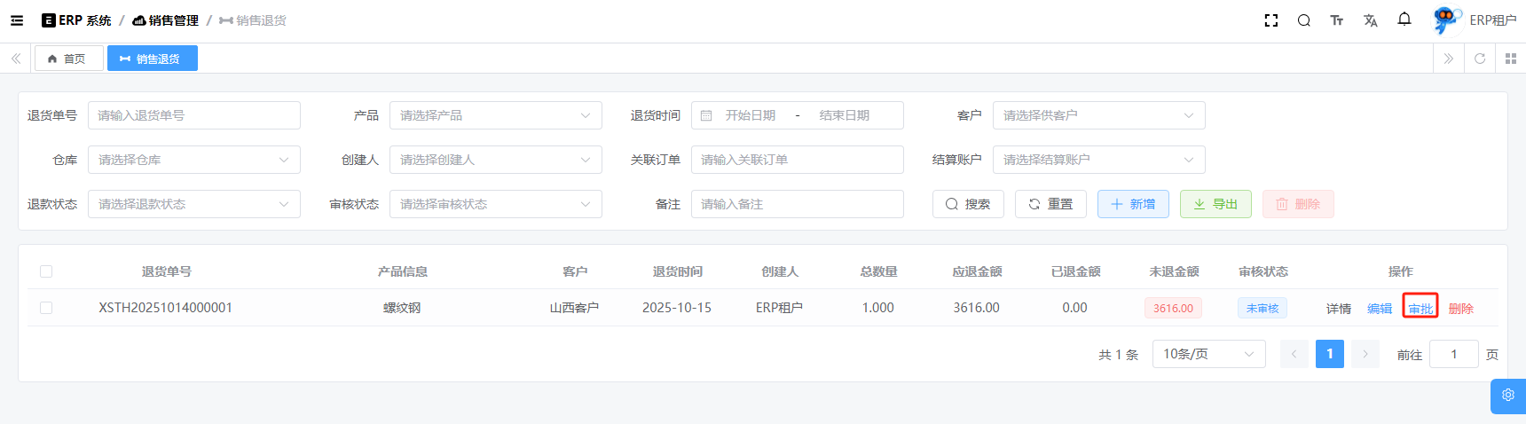Click the 导出 export button
This screenshot has height=424, width=1526.
click(1215, 204)
